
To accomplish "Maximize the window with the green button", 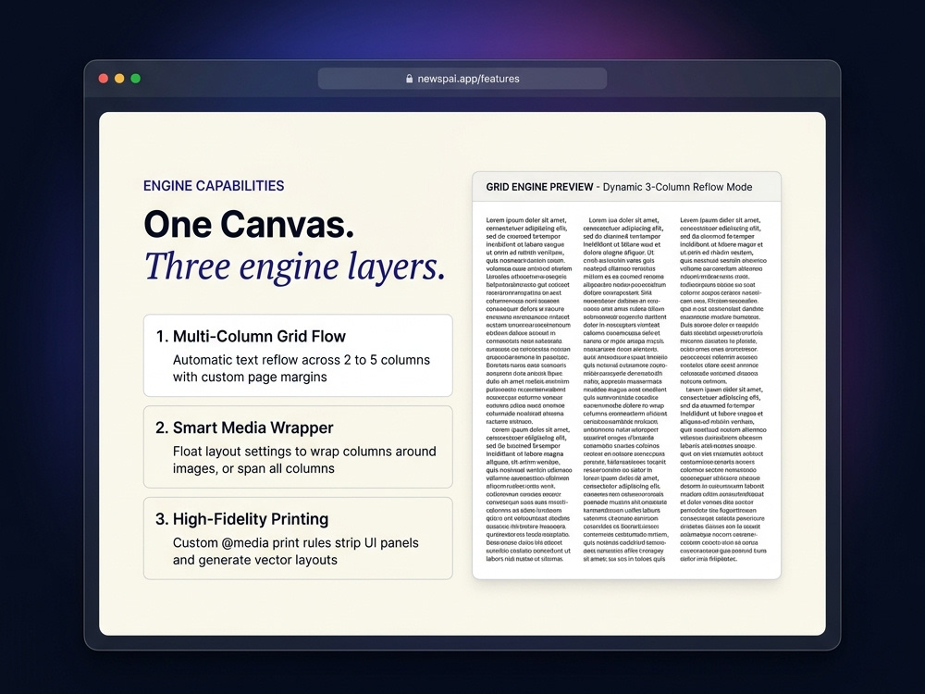I will tap(136, 79).
